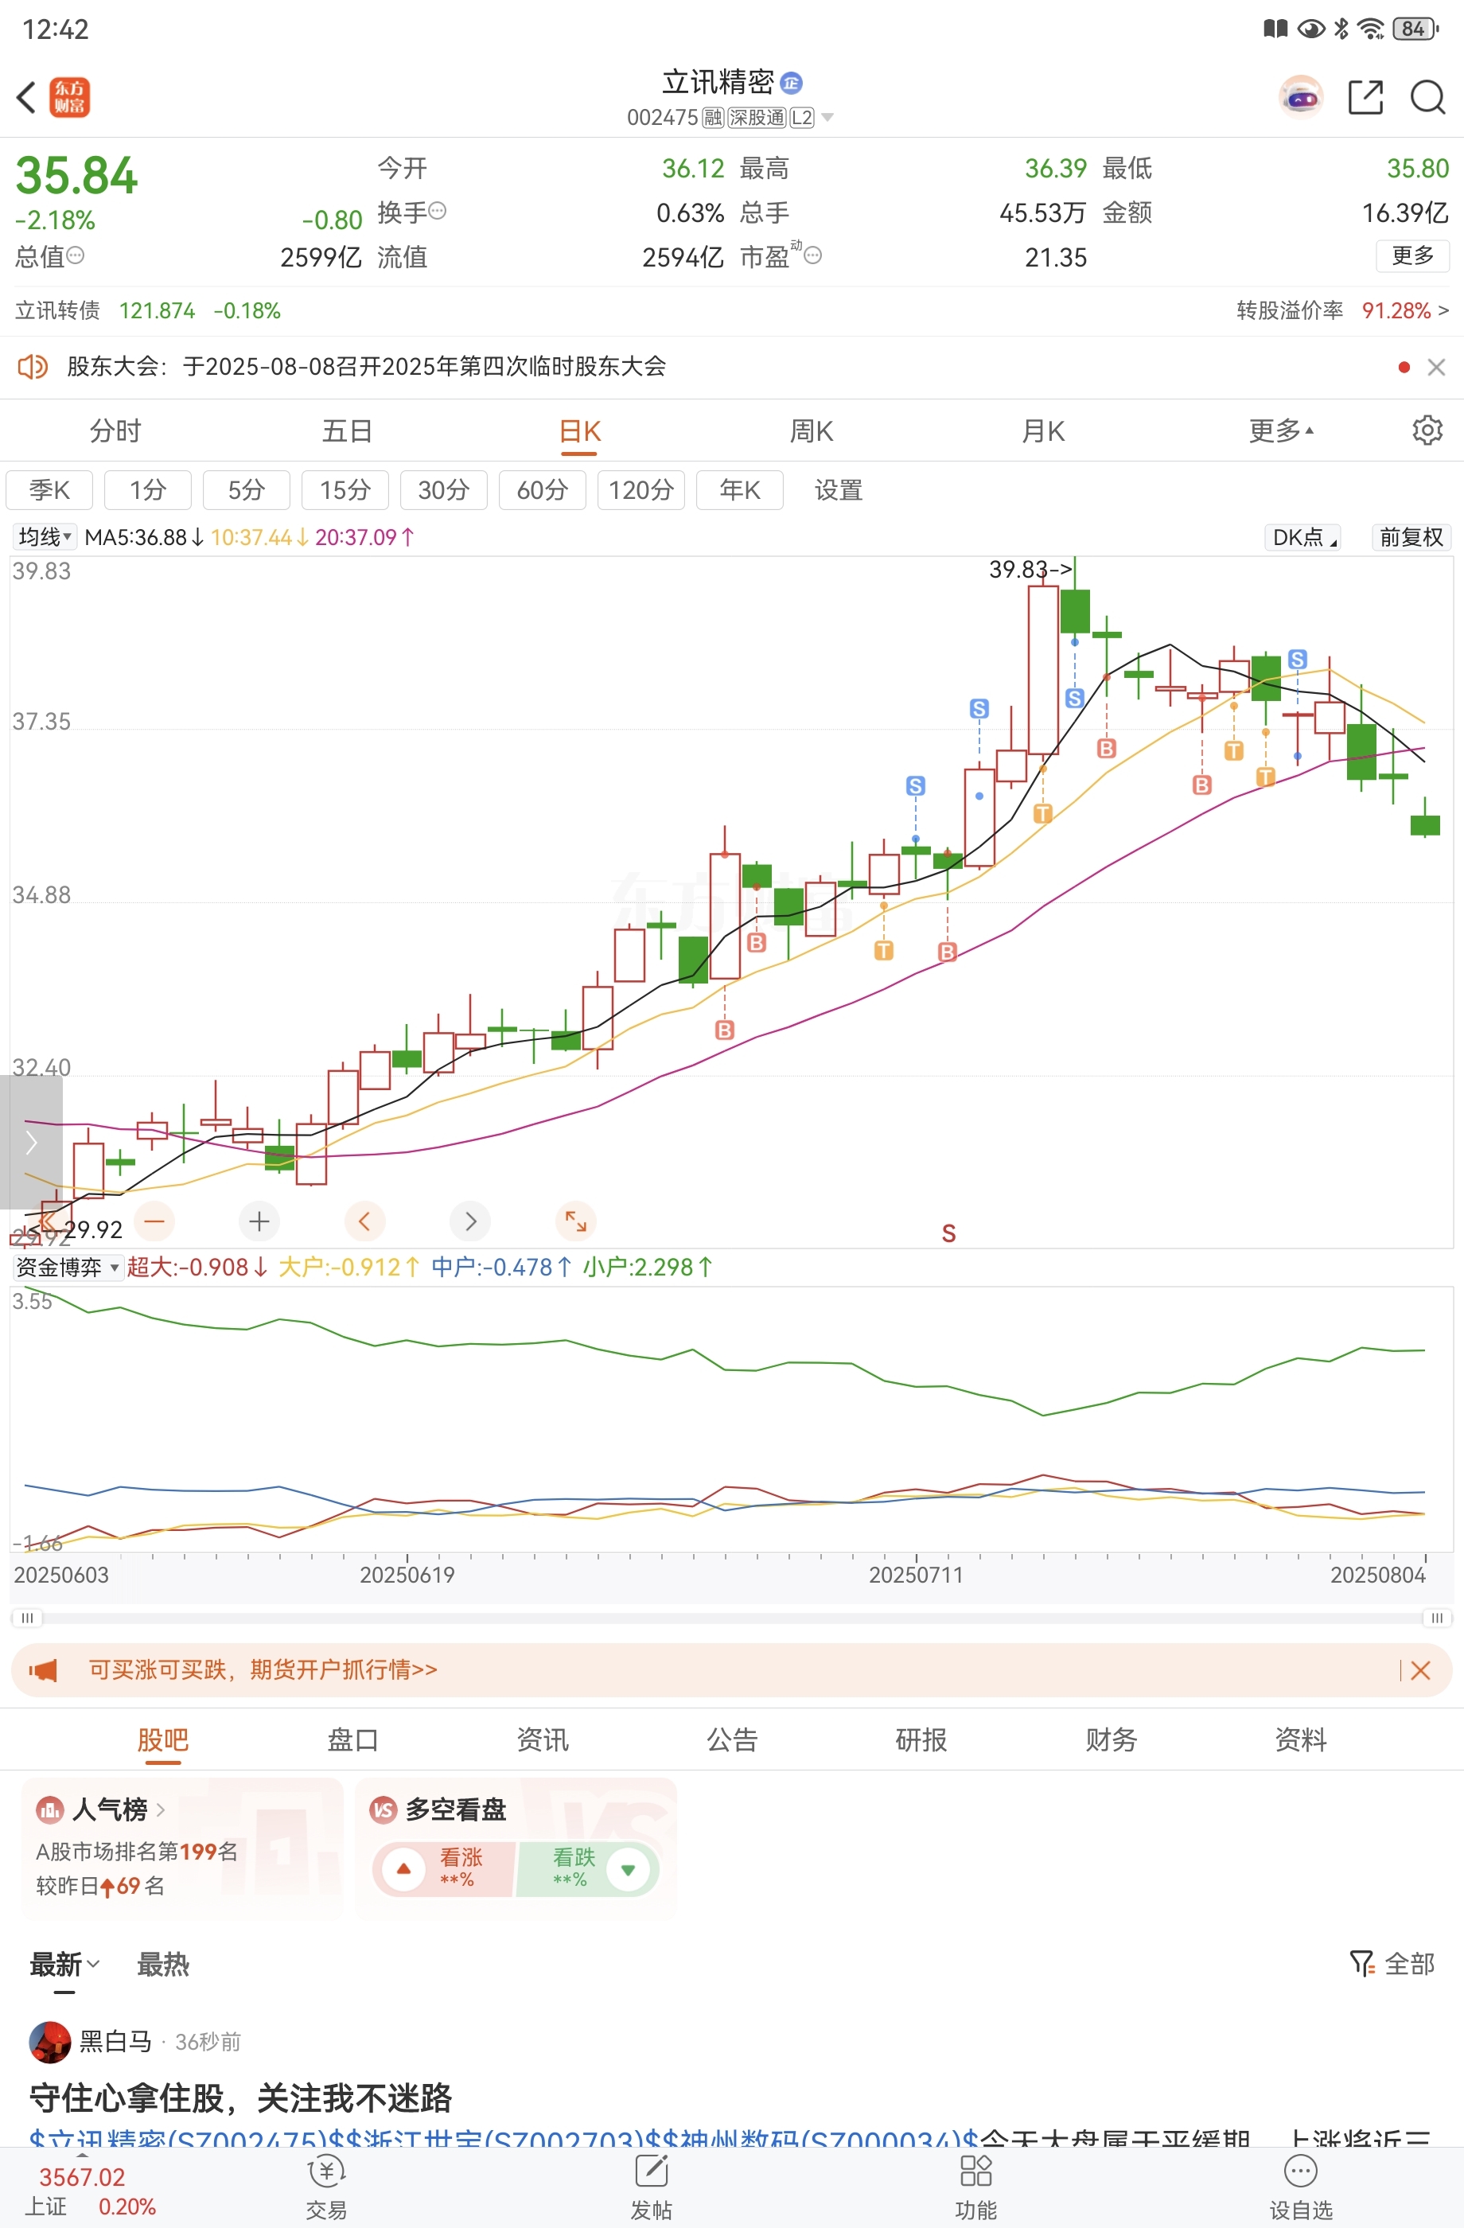The height and width of the screenshot is (2228, 1464).
Task: Open the left side drawer arrow
Action: pyautogui.click(x=31, y=1142)
